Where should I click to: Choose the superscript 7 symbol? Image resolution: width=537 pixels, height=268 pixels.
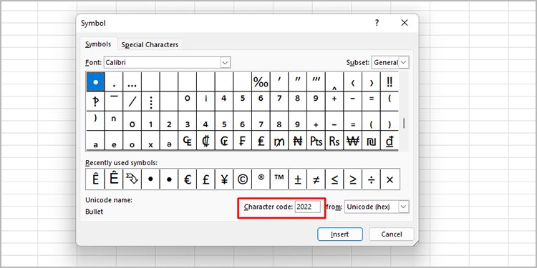279,101
